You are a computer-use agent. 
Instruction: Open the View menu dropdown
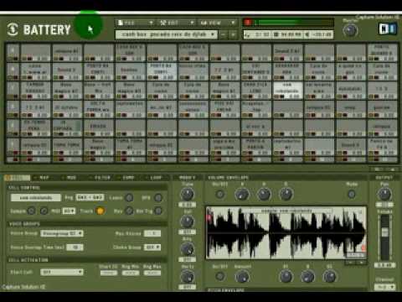point(218,23)
